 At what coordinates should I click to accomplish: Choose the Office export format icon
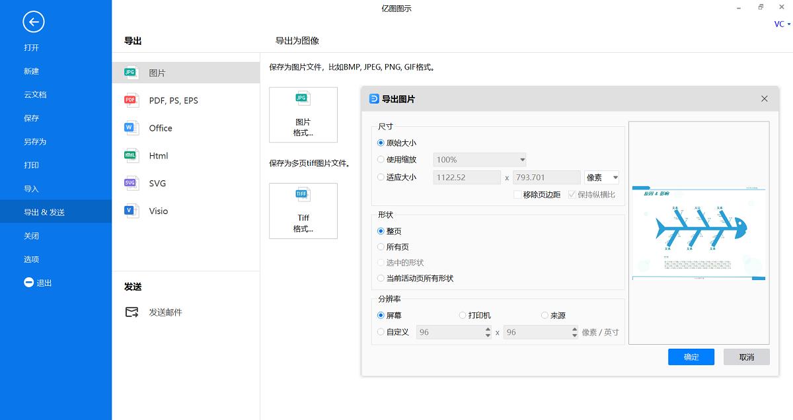pos(130,128)
